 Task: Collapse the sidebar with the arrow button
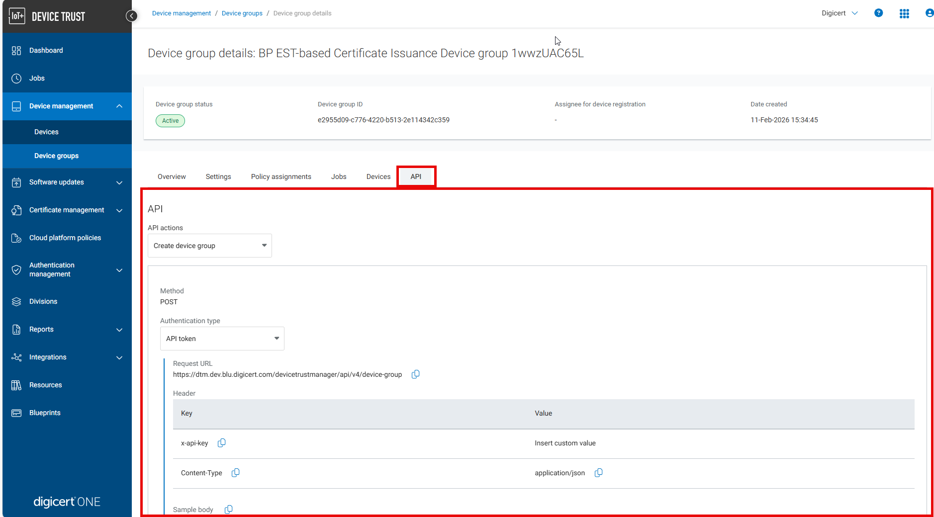coord(131,16)
